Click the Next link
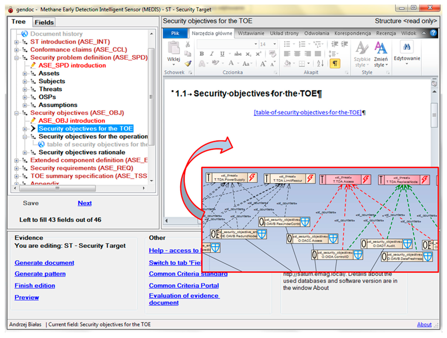 pyautogui.click(x=85, y=203)
